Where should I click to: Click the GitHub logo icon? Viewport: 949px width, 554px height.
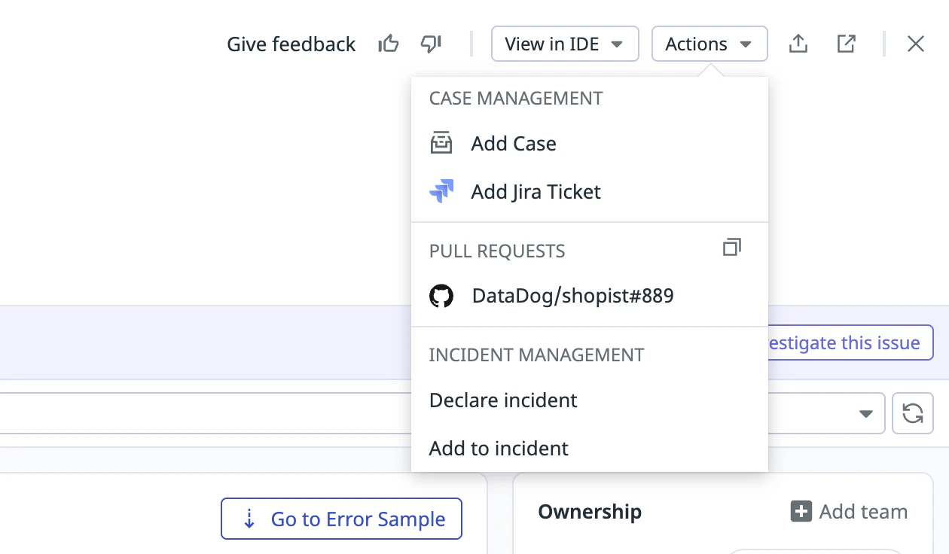click(441, 297)
